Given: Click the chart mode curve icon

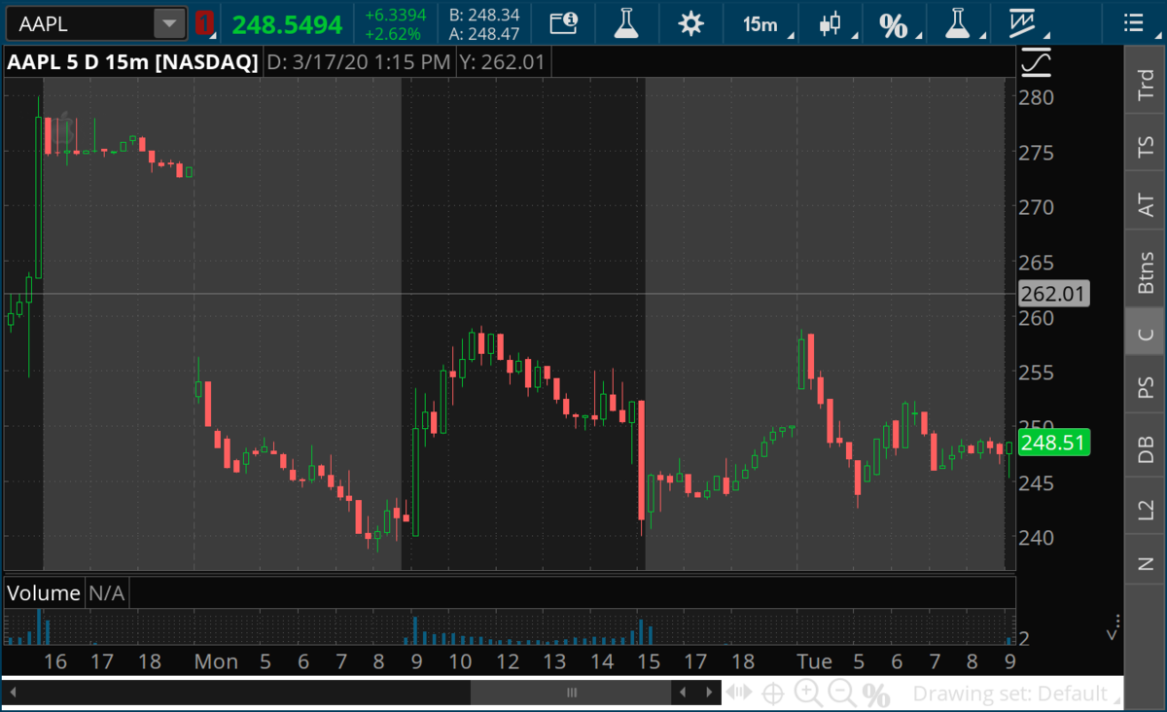Looking at the screenshot, I should pyautogui.click(x=1037, y=63).
